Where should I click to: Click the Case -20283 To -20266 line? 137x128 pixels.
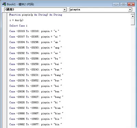coord(35,59)
